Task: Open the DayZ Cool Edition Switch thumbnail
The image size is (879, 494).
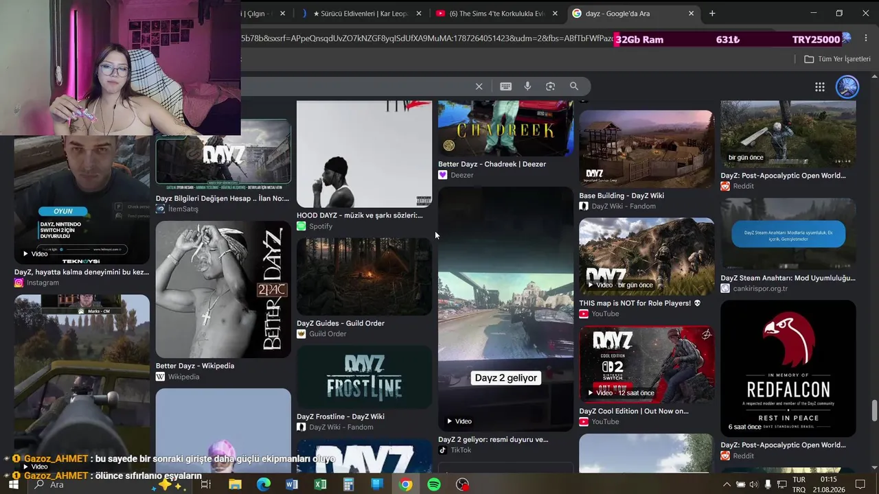Action: pos(646,364)
